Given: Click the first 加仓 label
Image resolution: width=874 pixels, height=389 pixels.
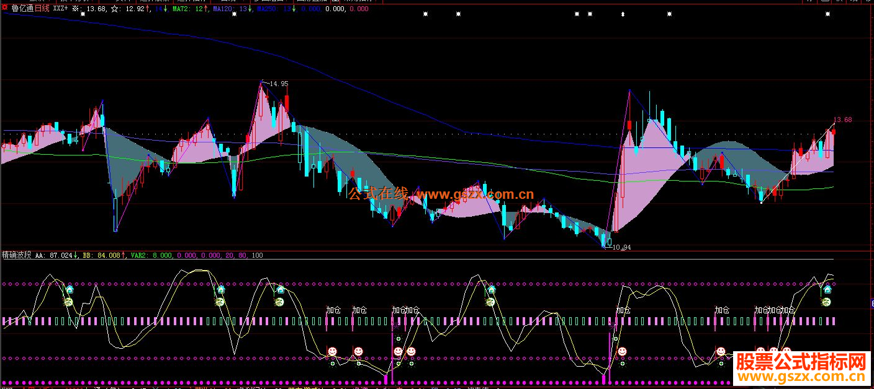Looking at the screenshot, I should (333, 310).
